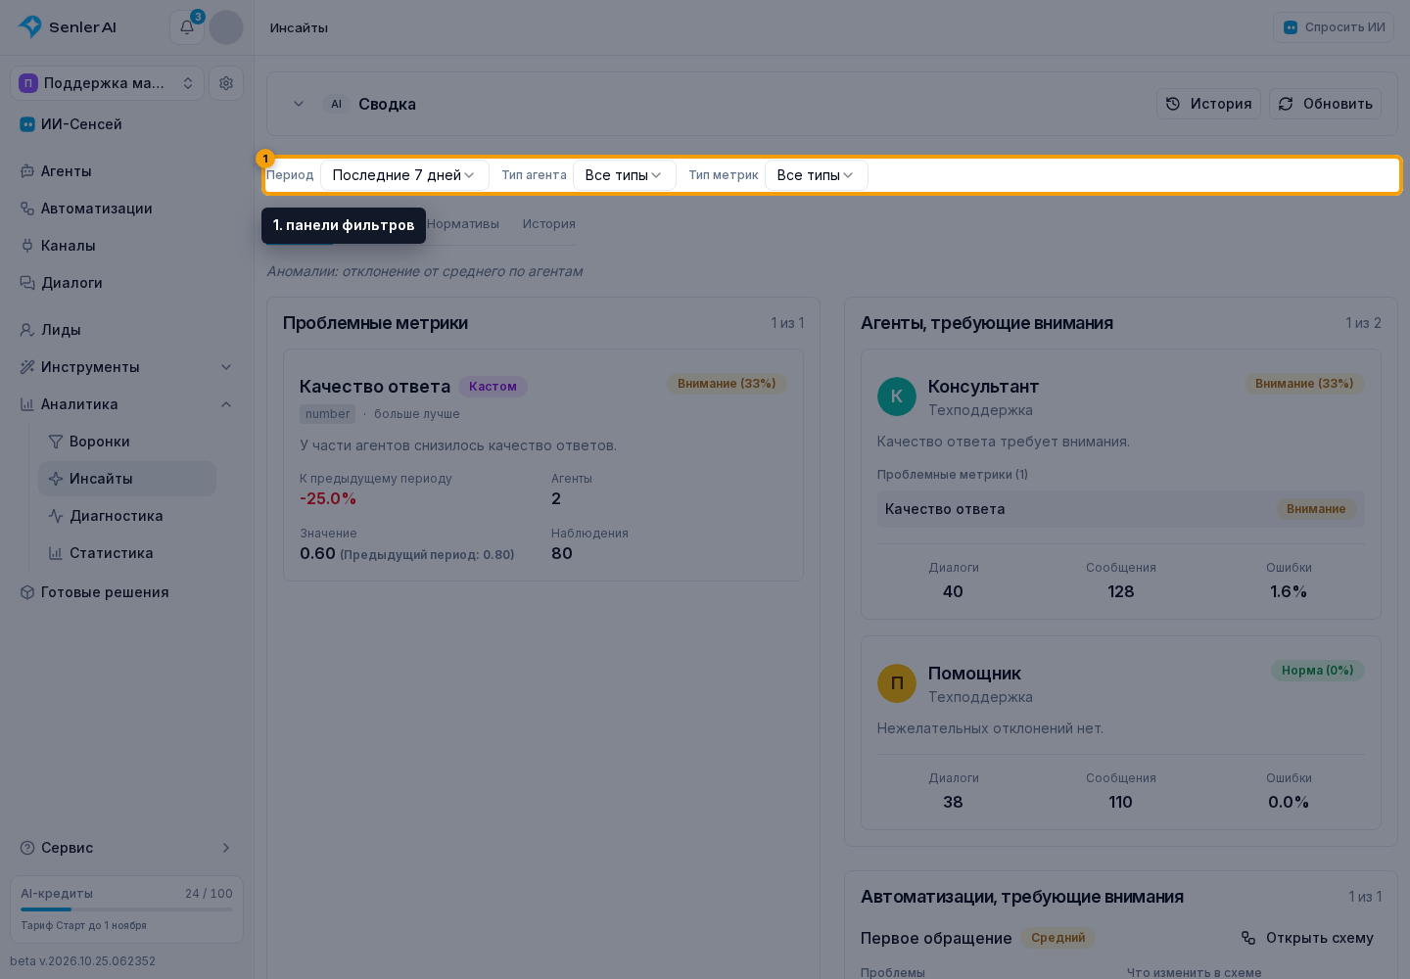Switch to История tab
The height and width of the screenshot is (979, 1410).
(549, 224)
